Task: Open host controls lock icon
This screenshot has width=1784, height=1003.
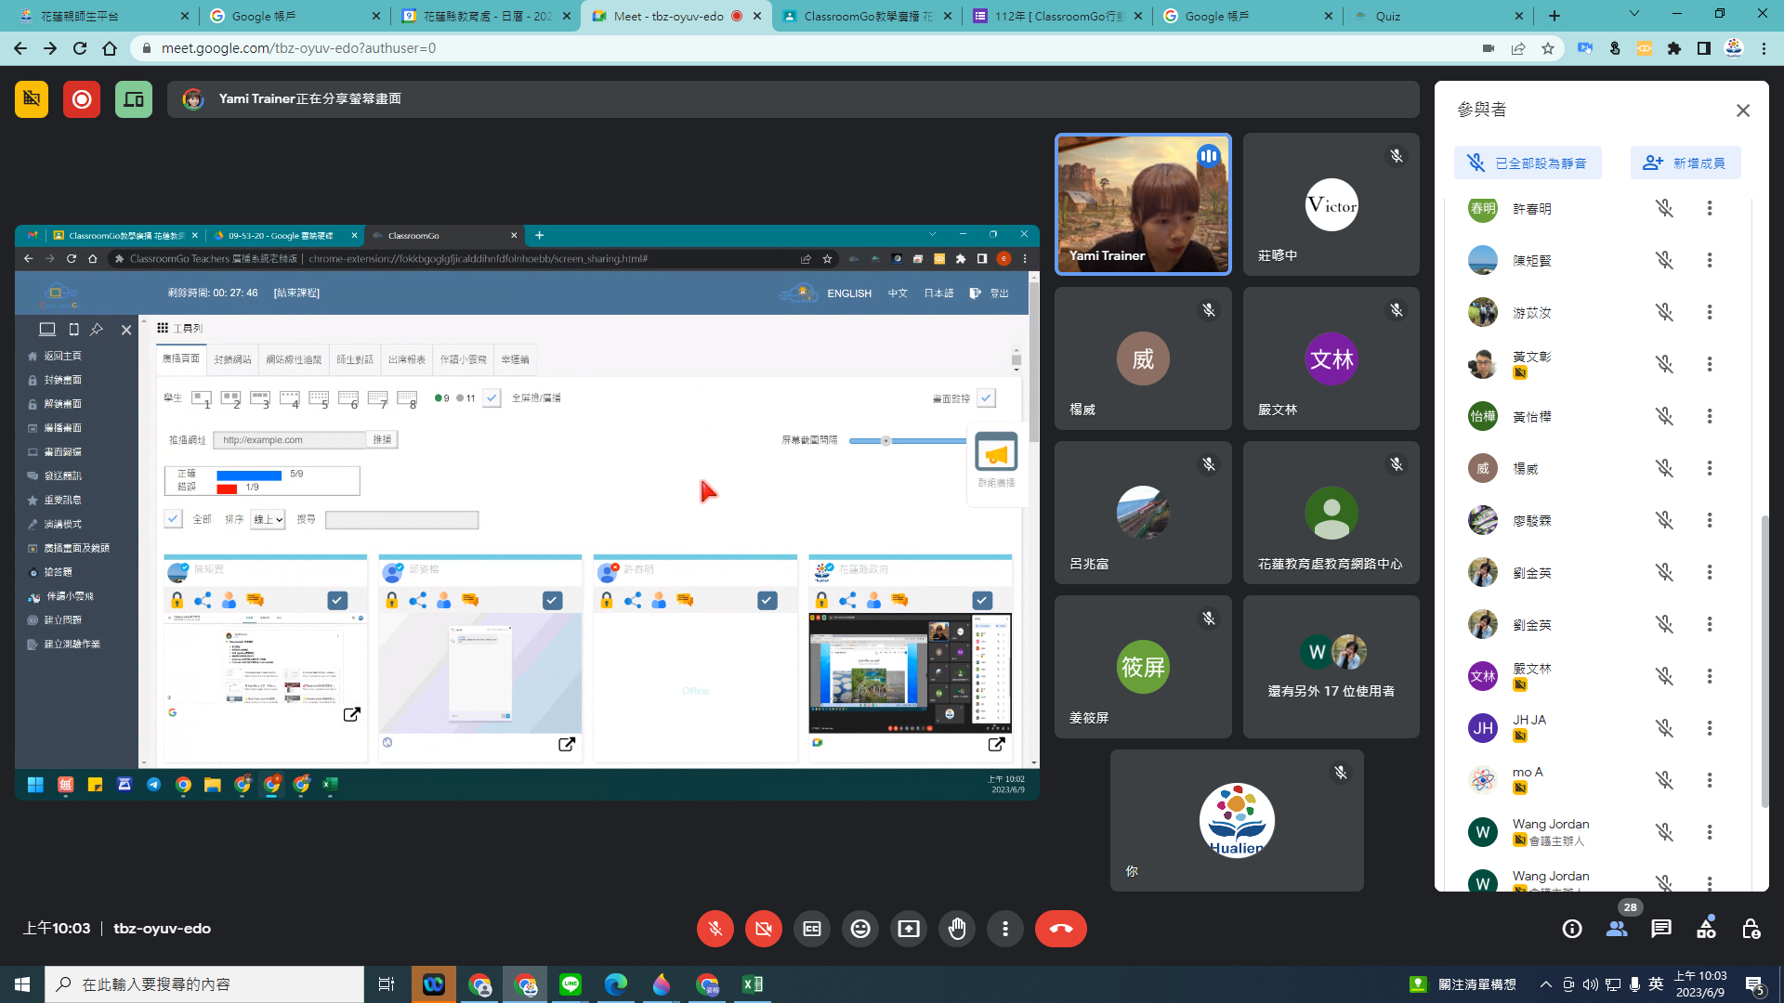Action: point(1751,929)
